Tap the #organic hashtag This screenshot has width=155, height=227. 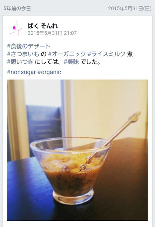(x=49, y=72)
